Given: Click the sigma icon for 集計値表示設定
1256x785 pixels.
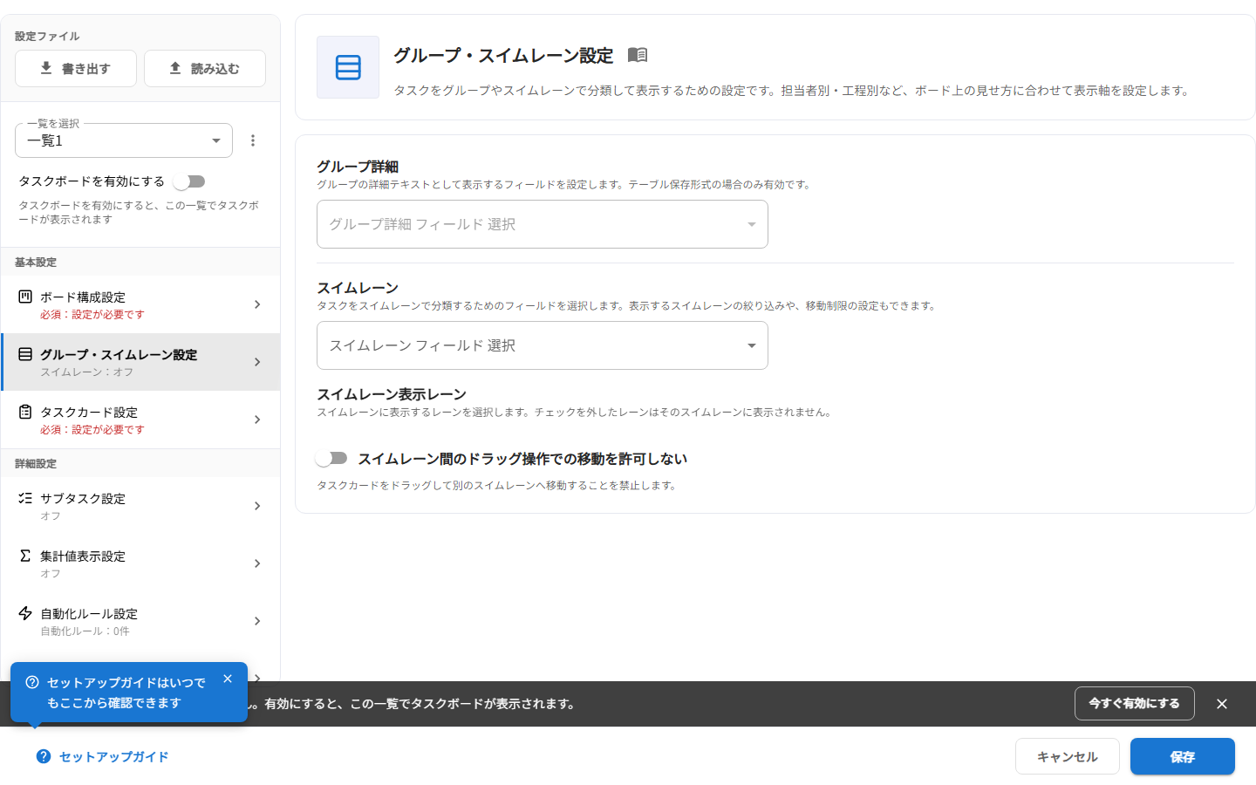Looking at the screenshot, I should click(25, 556).
